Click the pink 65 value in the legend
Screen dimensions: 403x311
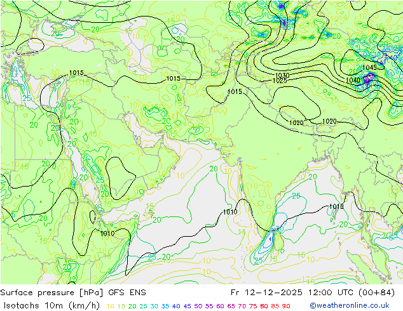[231, 306]
